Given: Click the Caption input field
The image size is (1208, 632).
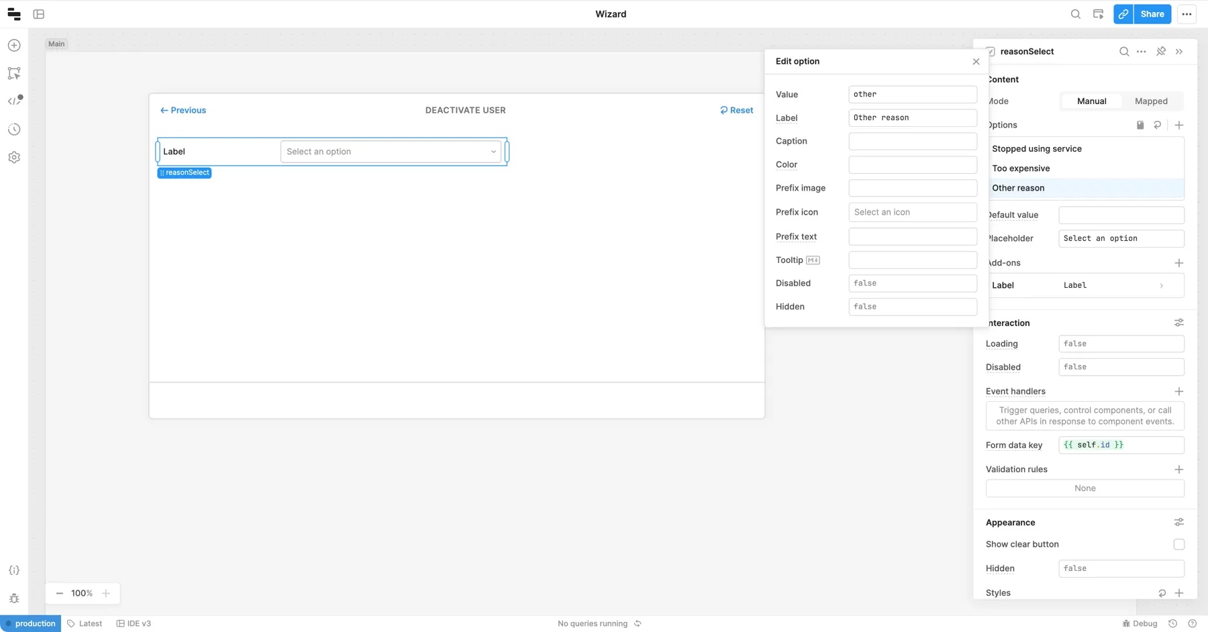Looking at the screenshot, I should point(913,141).
